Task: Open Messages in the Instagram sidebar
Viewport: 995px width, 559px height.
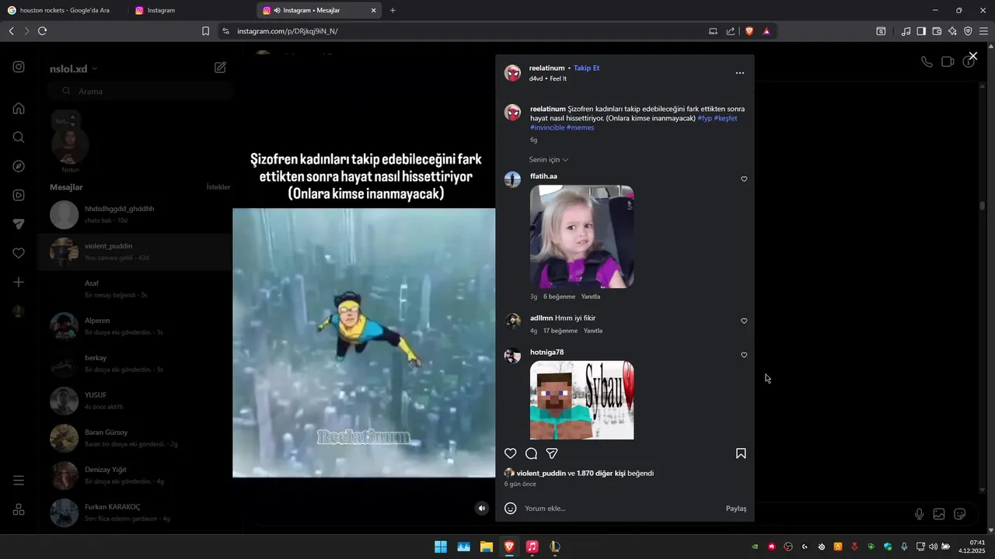Action: click(19, 224)
